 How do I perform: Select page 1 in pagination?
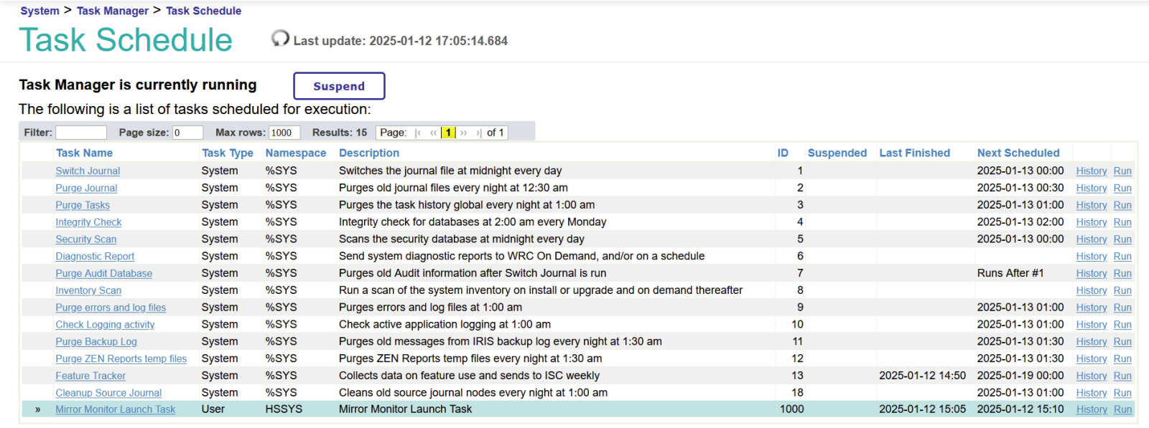[x=448, y=133]
